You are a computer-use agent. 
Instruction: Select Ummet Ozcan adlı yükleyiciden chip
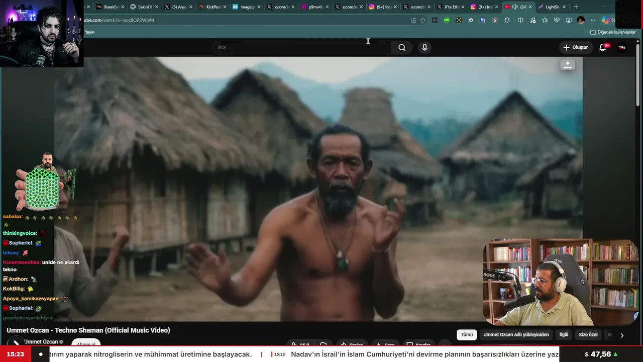[x=516, y=335]
